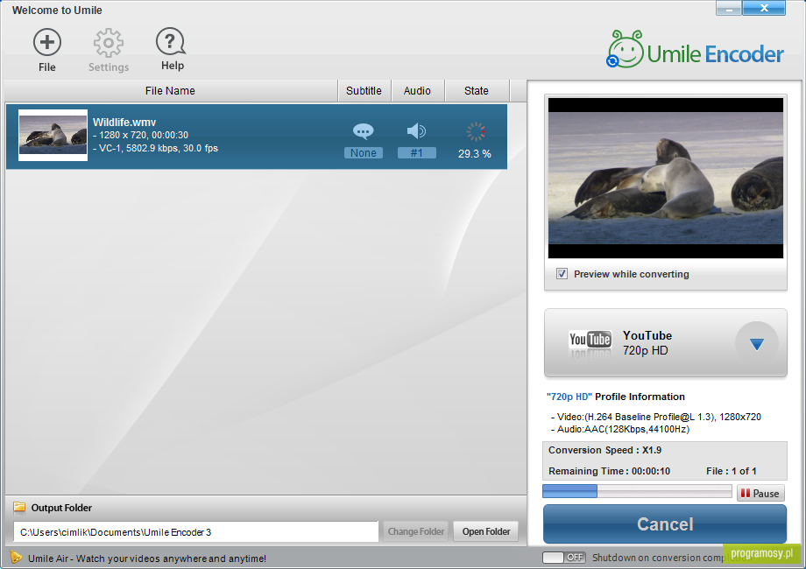Toggle Preview while converting checkbox

coord(562,274)
